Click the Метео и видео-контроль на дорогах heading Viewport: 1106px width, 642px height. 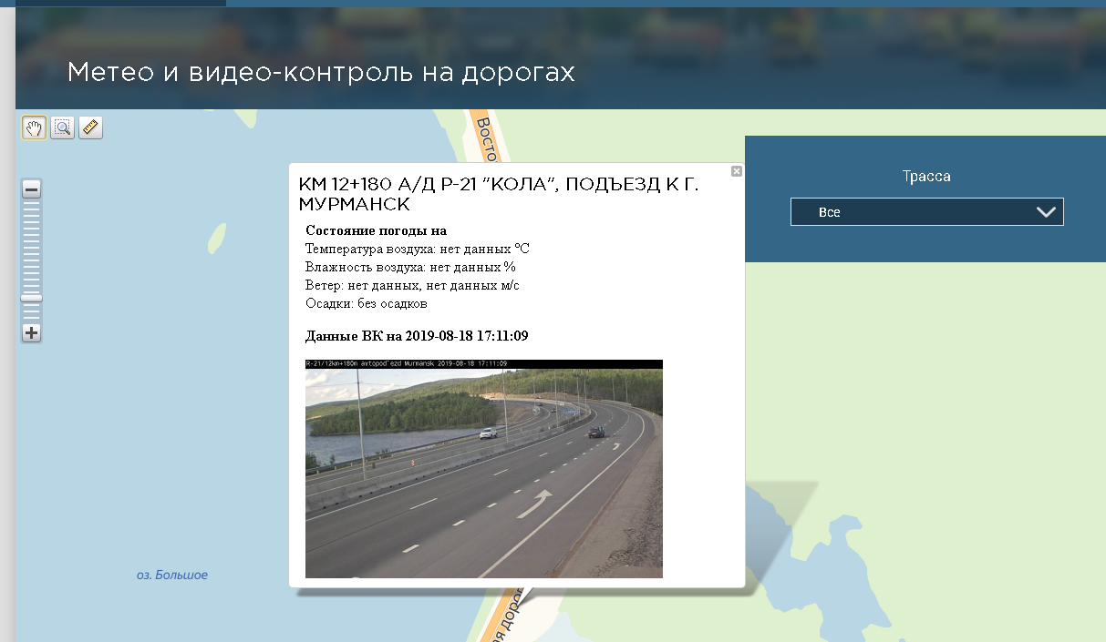[x=321, y=73]
